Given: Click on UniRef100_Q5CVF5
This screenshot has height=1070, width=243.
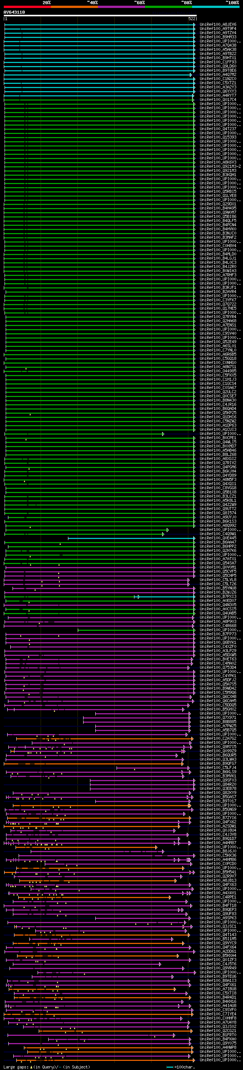Looking at the screenshot, I should coord(218,572).
